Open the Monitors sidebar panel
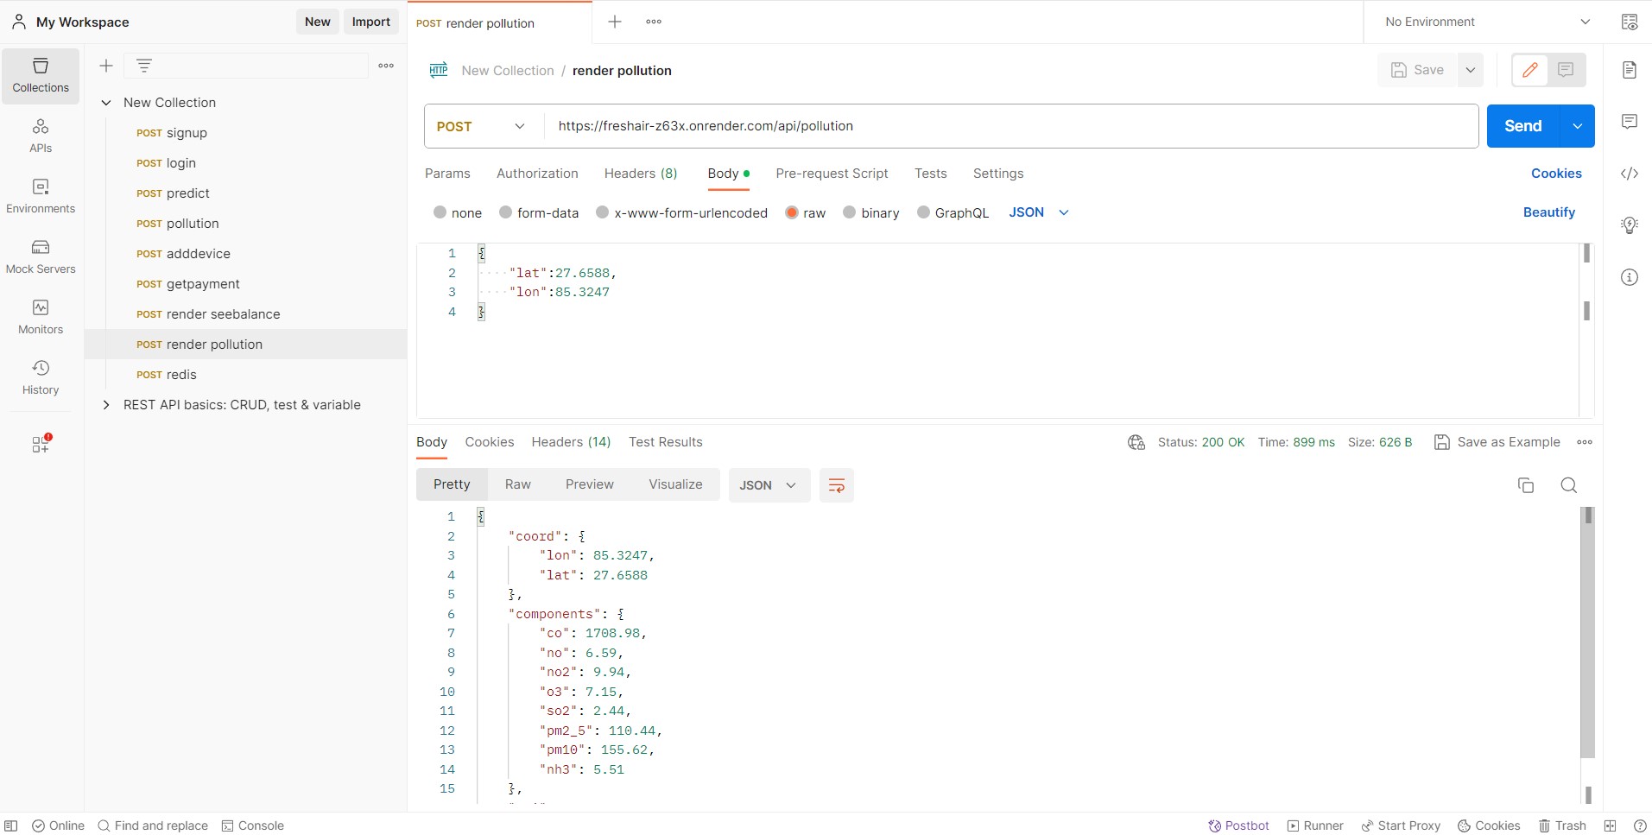This screenshot has height=835, width=1652. coord(41,318)
